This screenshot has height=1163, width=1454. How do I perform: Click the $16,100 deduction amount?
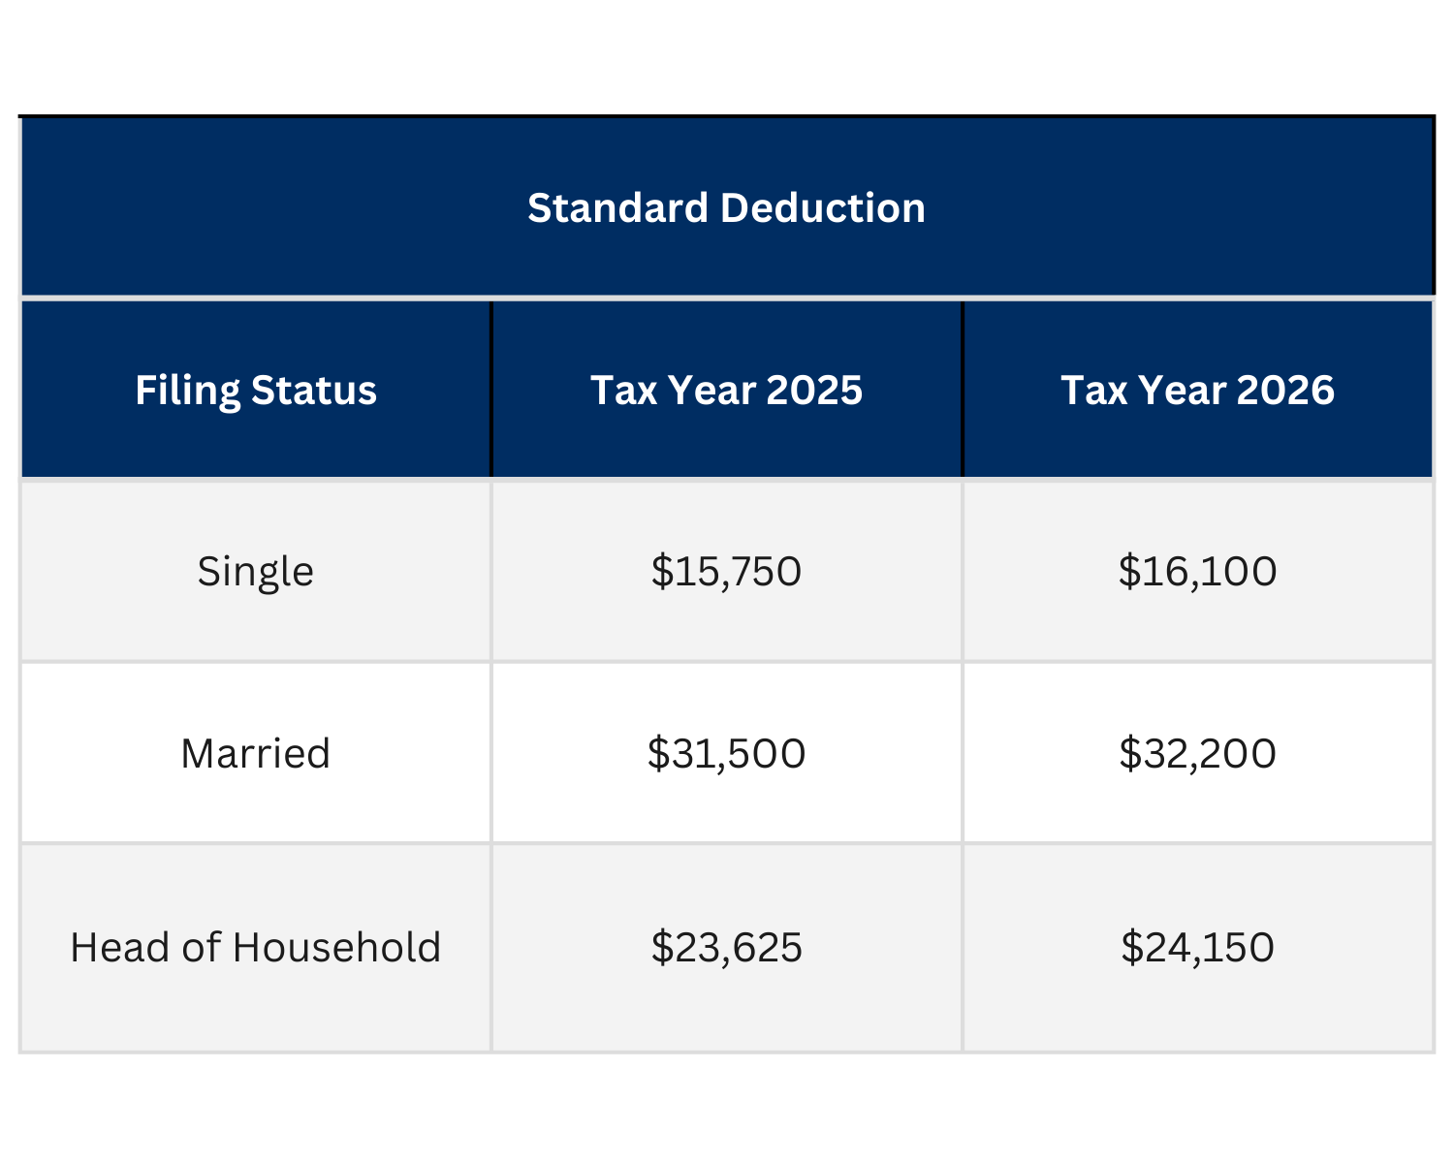tap(1197, 572)
